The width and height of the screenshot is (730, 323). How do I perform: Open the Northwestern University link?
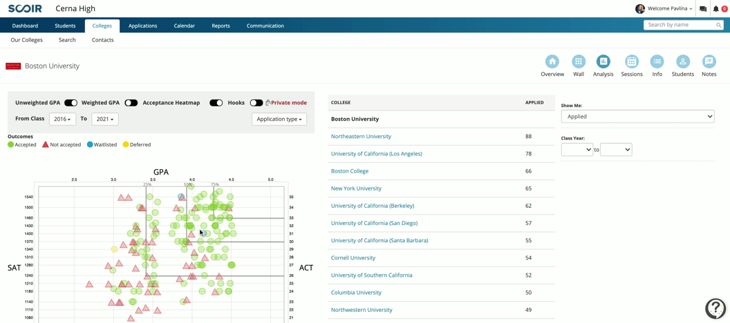tap(362, 310)
